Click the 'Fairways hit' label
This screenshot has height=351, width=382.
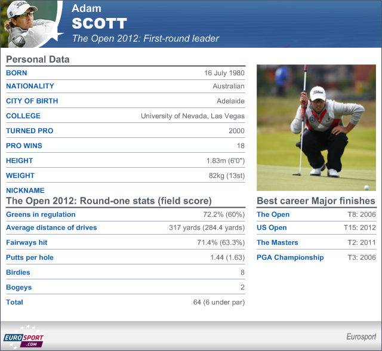click(26, 242)
